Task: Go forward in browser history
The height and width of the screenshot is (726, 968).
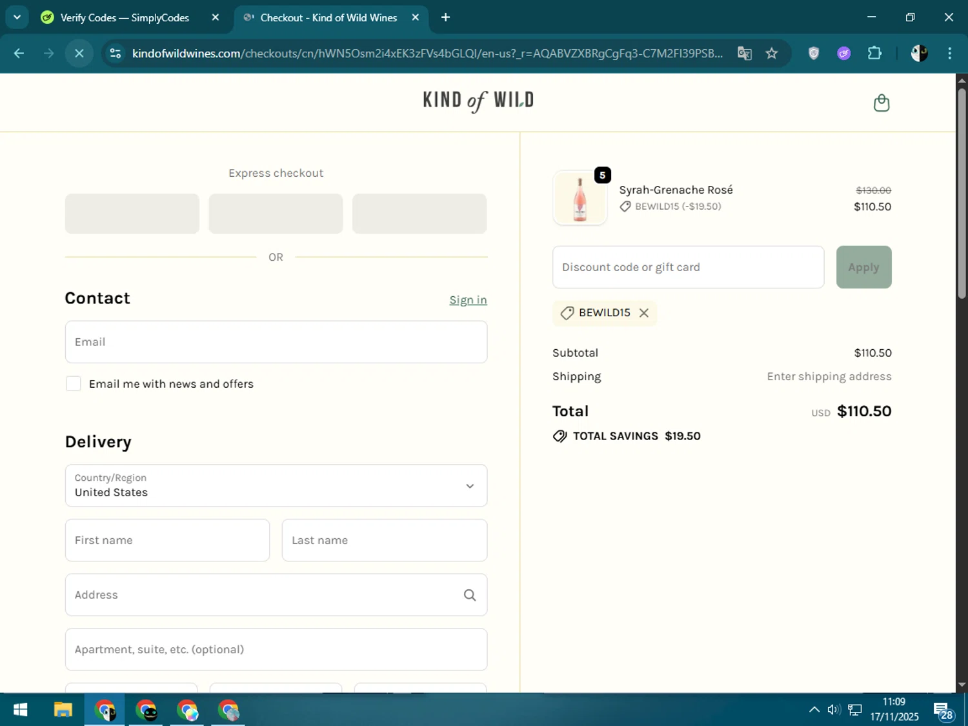Action: tap(49, 54)
